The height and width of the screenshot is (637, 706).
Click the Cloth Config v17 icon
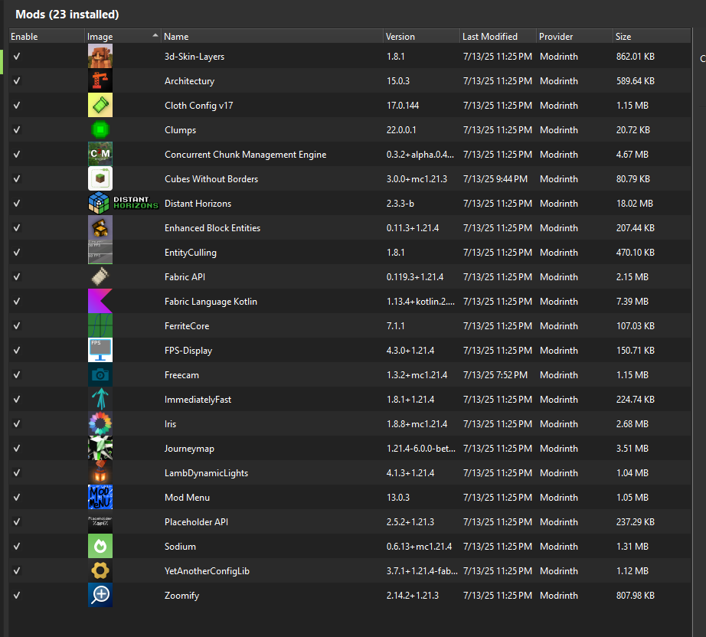(x=100, y=106)
